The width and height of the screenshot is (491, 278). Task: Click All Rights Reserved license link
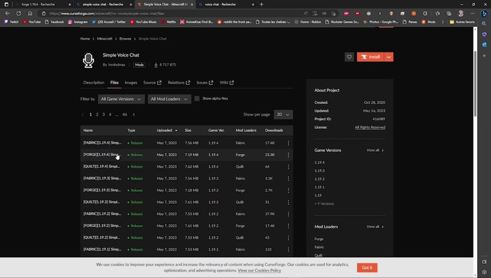click(370, 127)
